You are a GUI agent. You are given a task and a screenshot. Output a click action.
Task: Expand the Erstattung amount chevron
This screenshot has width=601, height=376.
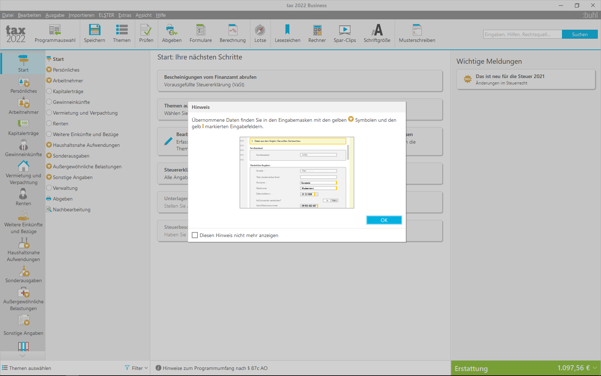click(x=595, y=368)
